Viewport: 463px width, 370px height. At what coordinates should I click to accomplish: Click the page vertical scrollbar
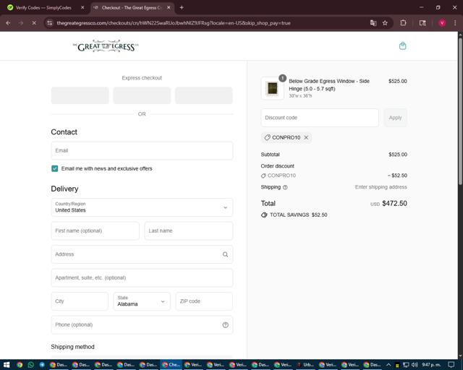tap(460, 111)
